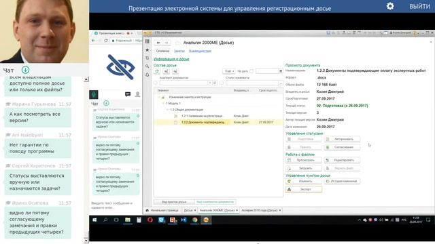Reload the page in the embedded browser
The height and width of the screenshot is (244, 435).
click(106, 41)
